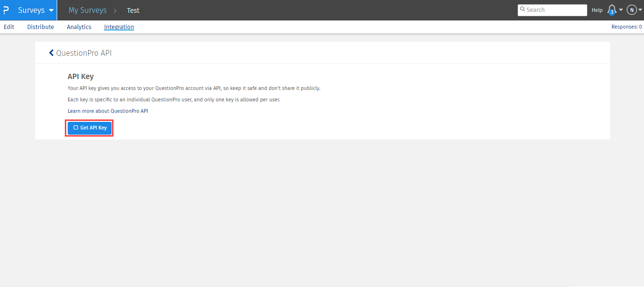Click the QuestionPro logo icon
The image size is (644, 287).
[x=6, y=10]
